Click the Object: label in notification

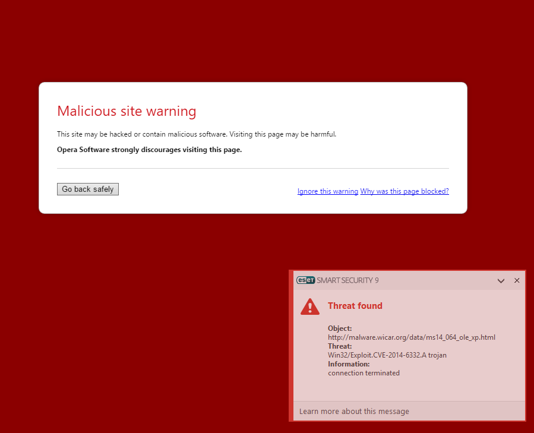340,328
